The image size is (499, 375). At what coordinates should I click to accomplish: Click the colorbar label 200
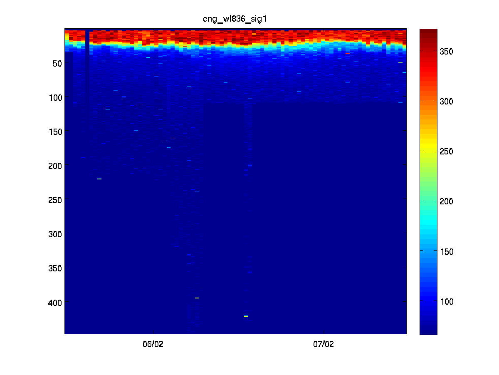447,201
